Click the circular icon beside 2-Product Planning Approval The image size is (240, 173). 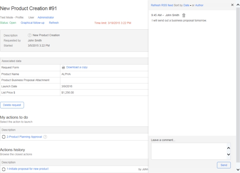click(x=4, y=136)
